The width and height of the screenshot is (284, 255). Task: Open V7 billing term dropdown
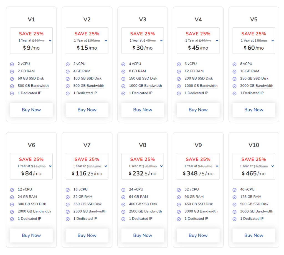pos(106,166)
